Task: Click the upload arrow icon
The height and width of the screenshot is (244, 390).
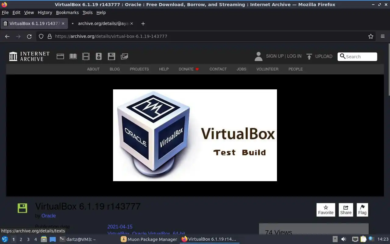Action: [309, 56]
